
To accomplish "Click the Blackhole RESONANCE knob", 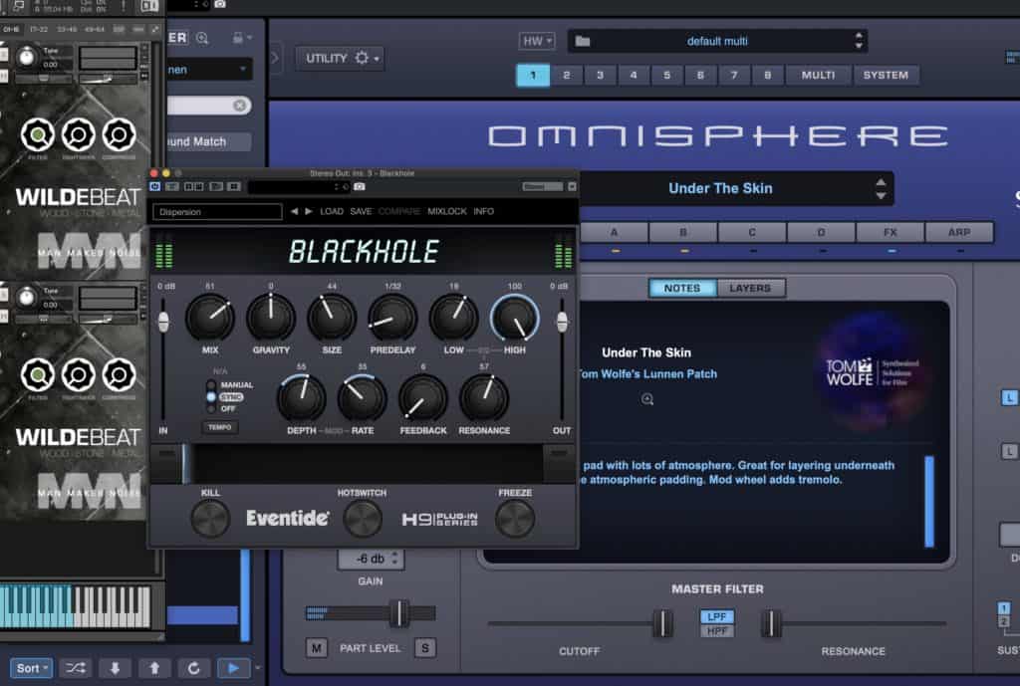I will pyautogui.click(x=484, y=398).
